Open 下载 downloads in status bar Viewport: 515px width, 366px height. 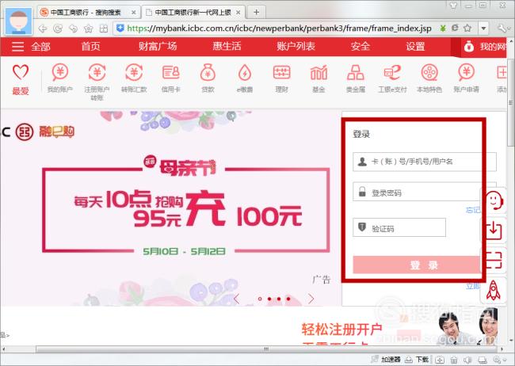coord(417,360)
